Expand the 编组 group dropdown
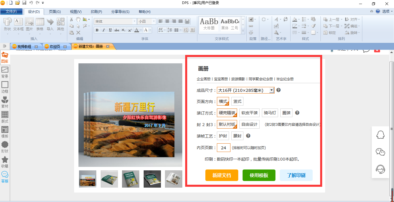Viewport: 394px width, 202px height. pos(359,26)
